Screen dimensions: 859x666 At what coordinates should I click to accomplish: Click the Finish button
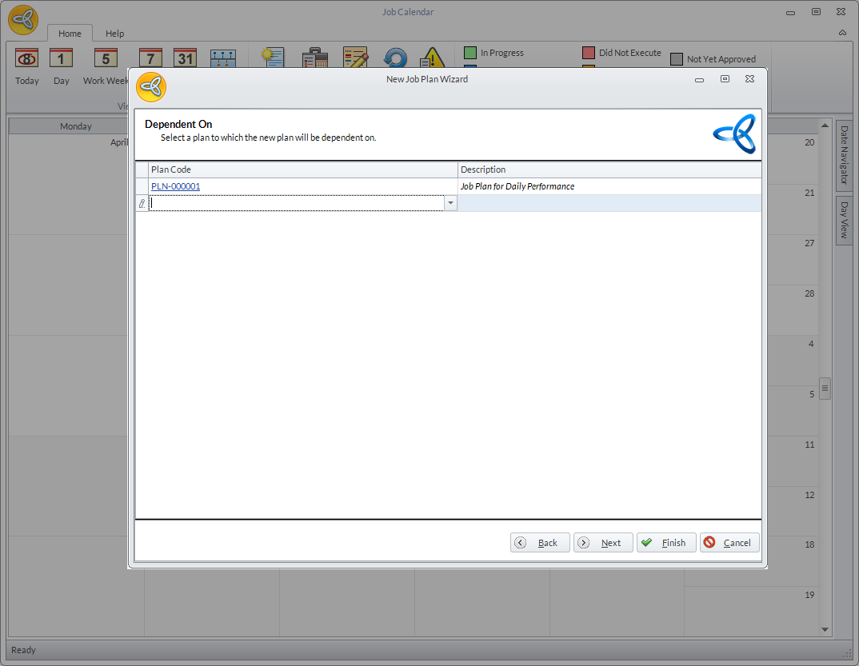(665, 543)
